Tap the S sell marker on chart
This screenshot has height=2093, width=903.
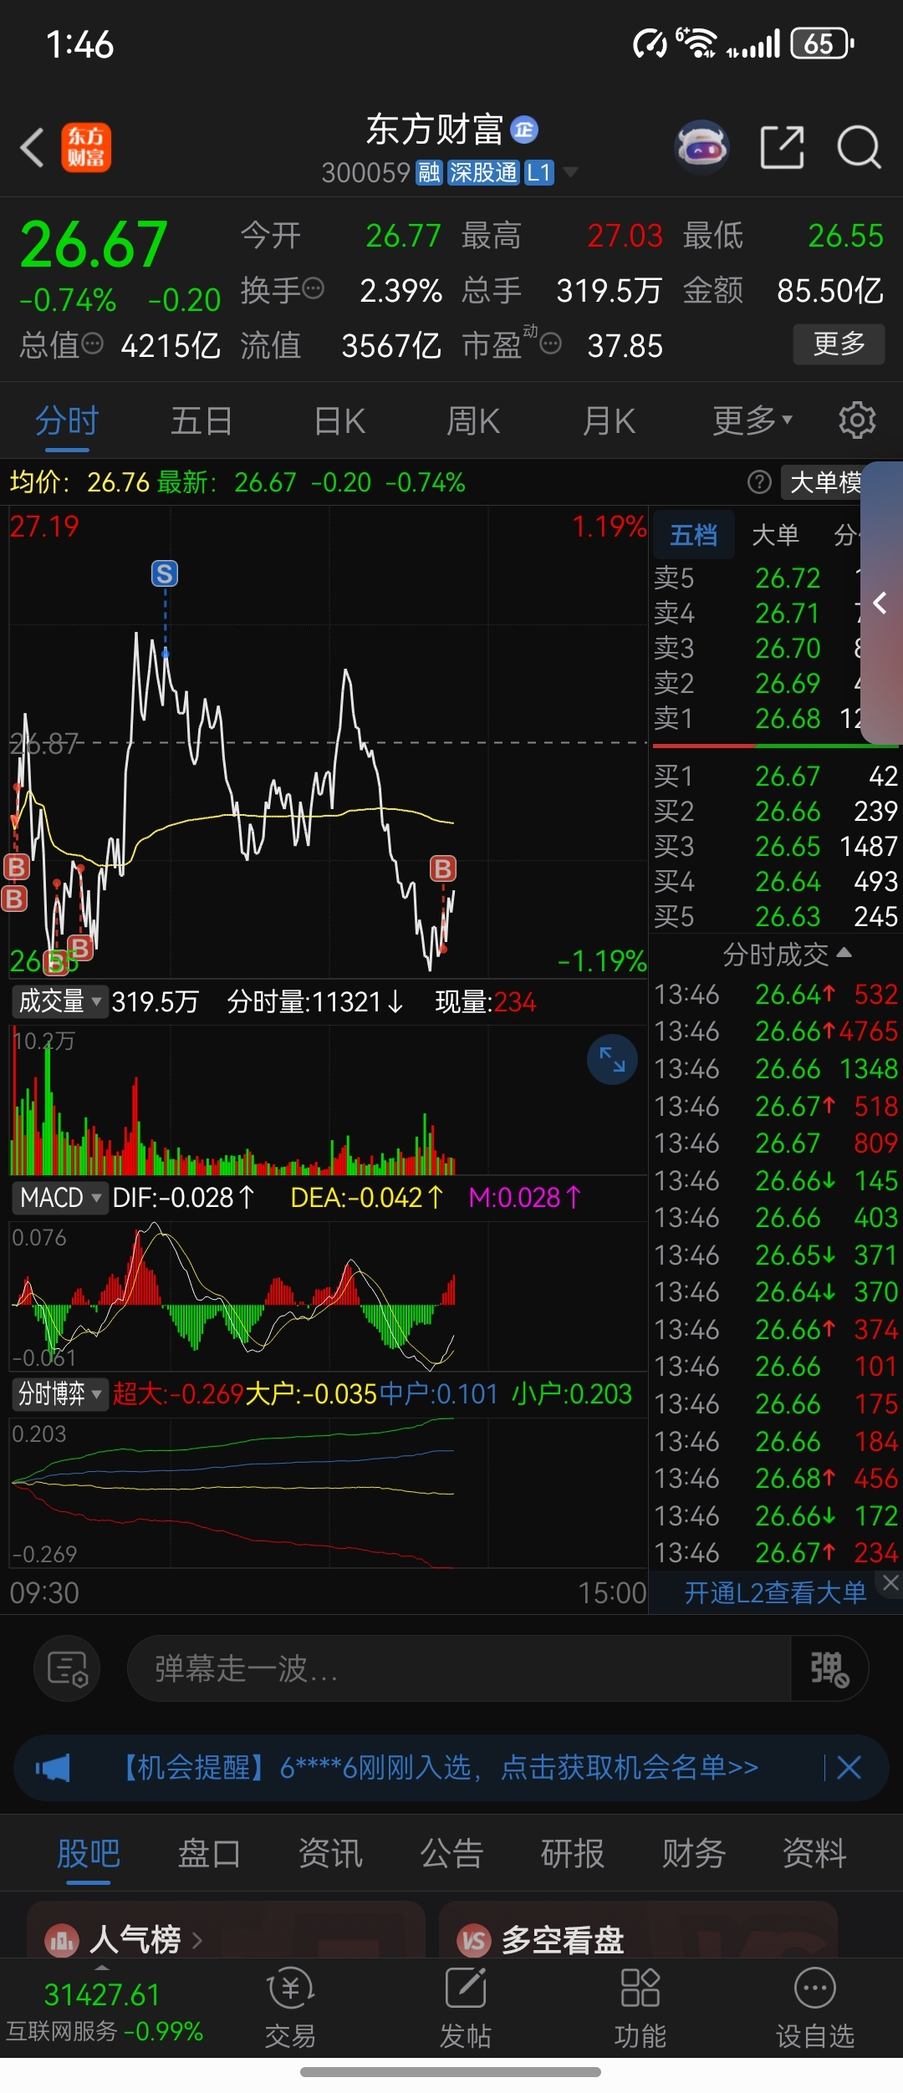(165, 573)
